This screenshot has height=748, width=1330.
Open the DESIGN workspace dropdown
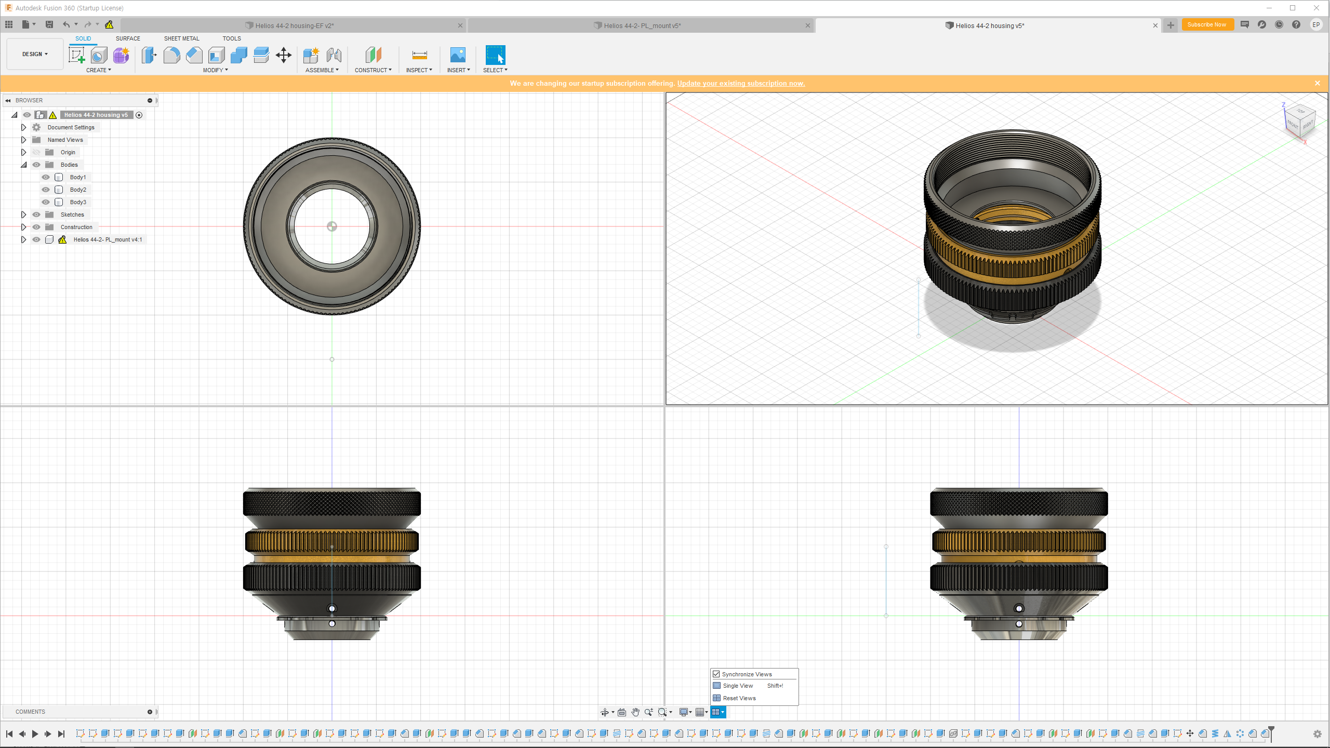pyautogui.click(x=35, y=54)
